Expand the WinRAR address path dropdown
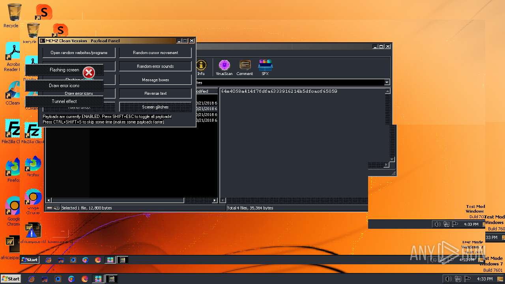This screenshot has height=284, width=505. click(387, 82)
